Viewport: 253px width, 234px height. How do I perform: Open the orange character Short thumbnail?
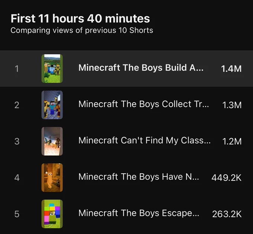coord(52,177)
